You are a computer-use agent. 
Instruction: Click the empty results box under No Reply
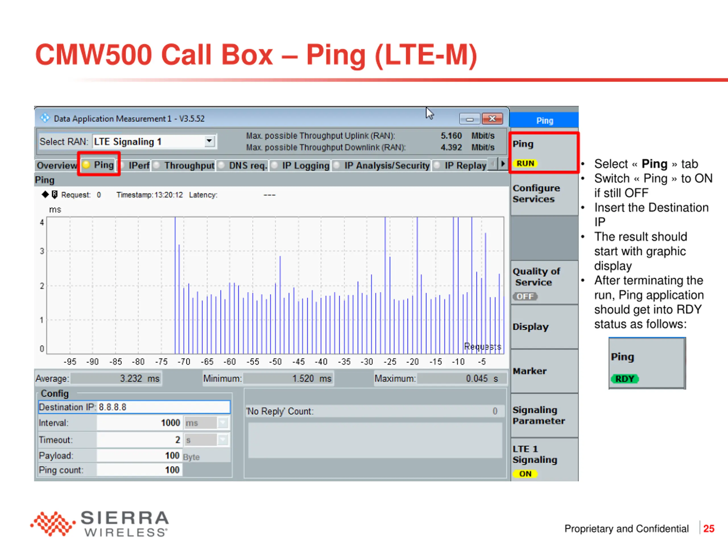click(375, 440)
